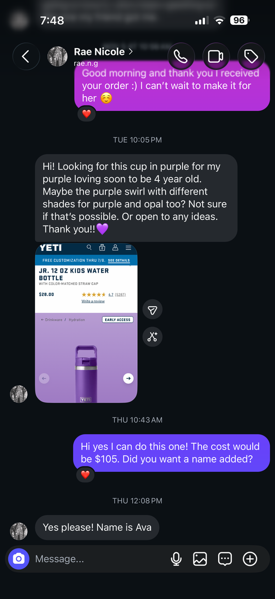The height and width of the screenshot is (599, 275).
Task: Open photo gallery picker icon
Action: pyautogui.click(x=200, y=559)
